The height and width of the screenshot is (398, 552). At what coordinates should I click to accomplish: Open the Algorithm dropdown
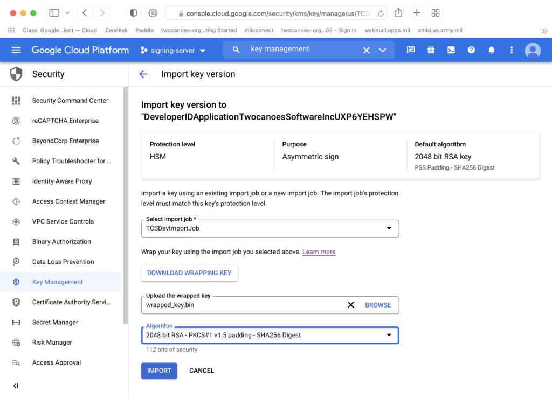click(270, 336)
